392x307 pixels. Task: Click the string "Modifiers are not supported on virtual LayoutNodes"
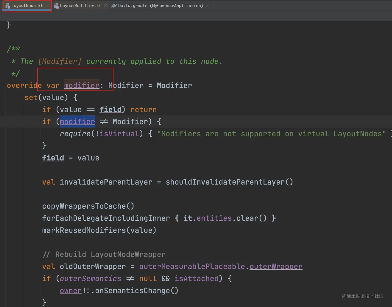(x=271, y=134)
